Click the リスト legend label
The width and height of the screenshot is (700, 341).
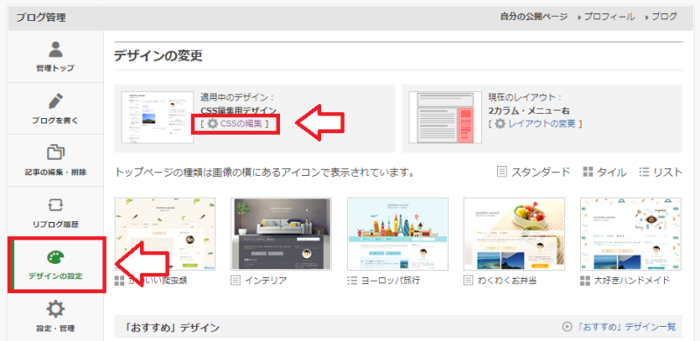[668, 172]
